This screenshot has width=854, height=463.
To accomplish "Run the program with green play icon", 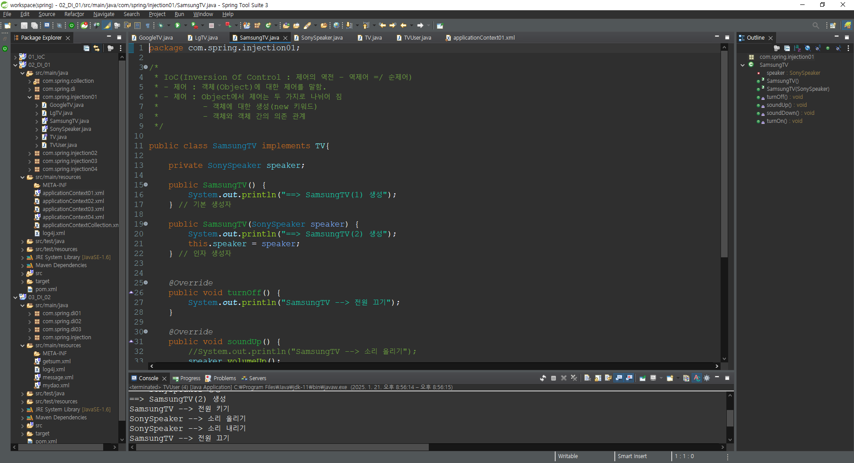I will 177,25.
